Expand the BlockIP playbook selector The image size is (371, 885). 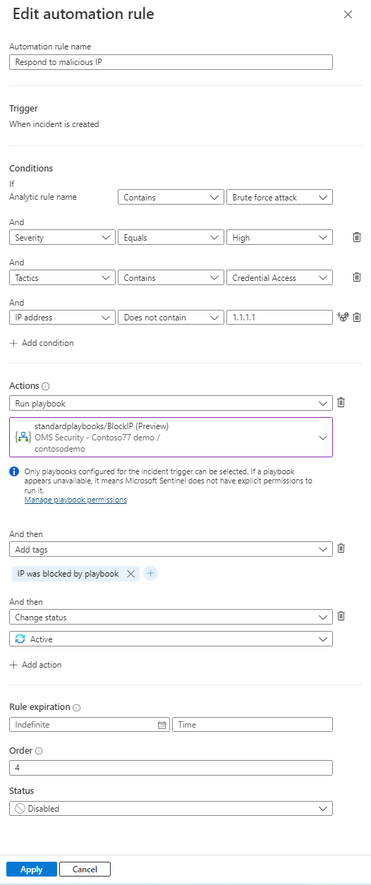click(171, 438)
